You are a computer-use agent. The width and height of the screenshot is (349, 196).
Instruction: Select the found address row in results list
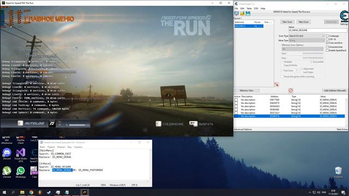249,26
